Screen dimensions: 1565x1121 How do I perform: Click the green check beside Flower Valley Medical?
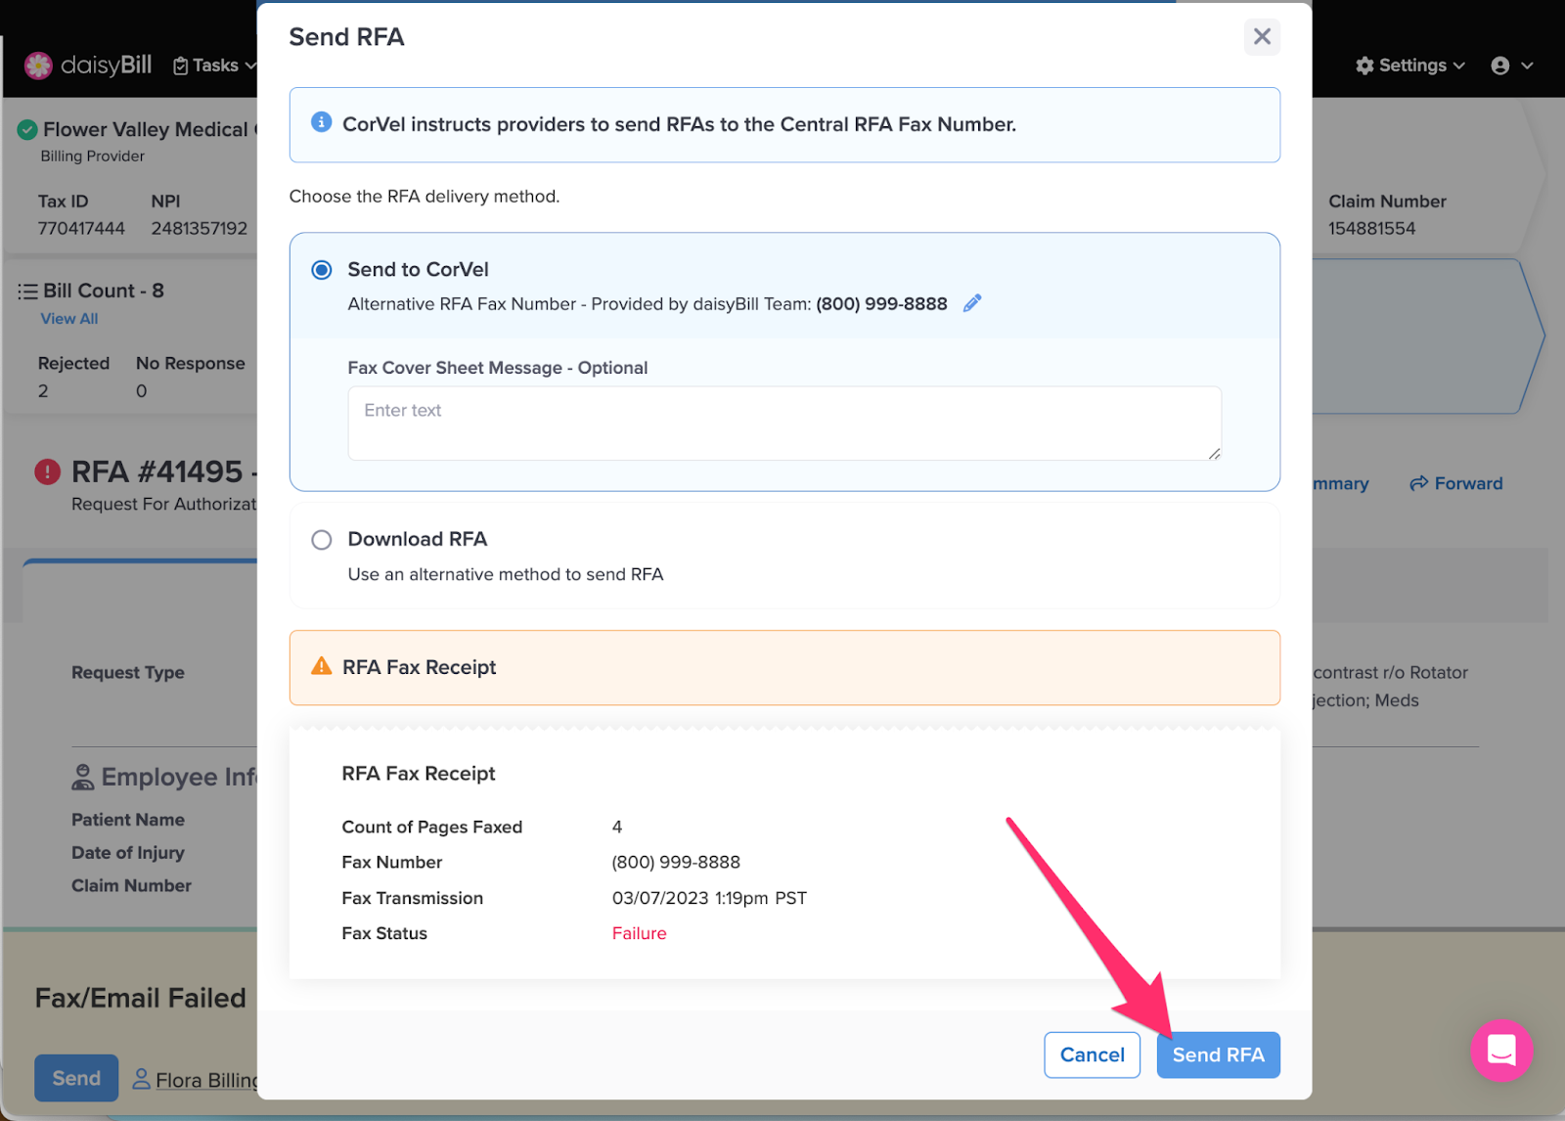pos(27,129)
